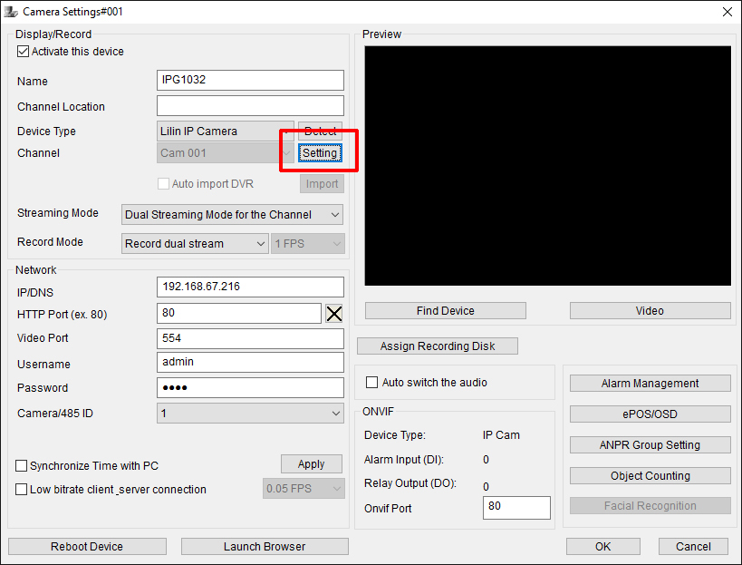Open Alarm Management settings
The width and height of the screenshot is (742, 565).
coord(650,384)
